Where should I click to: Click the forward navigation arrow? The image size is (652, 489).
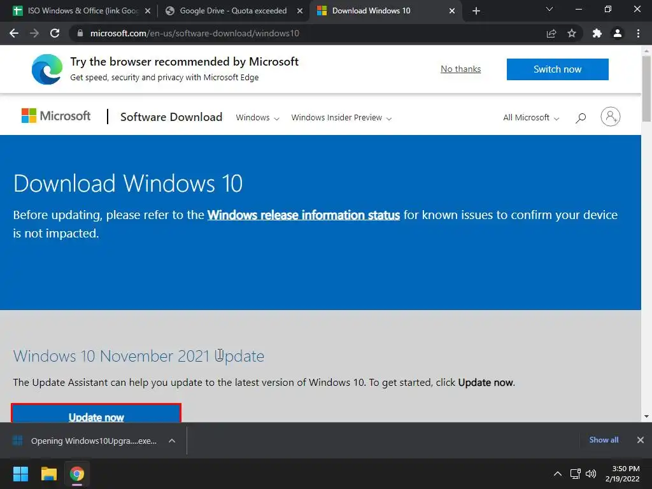(34, 33)
